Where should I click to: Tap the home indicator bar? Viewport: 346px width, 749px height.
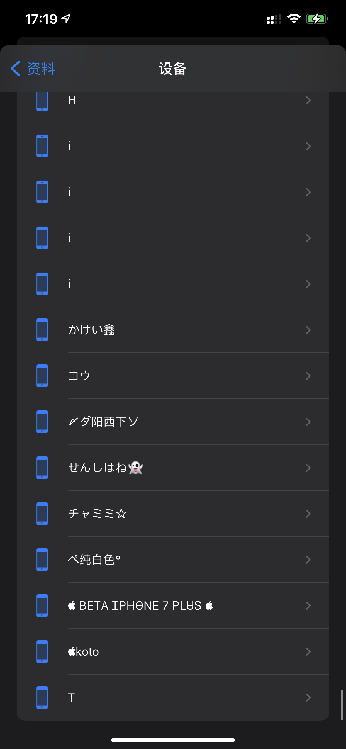pyautogui.click(x=173, y=740)
